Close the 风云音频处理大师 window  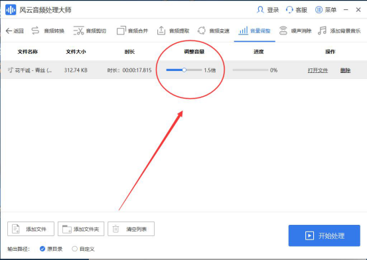pyautogui.click(x=358, y=10)
